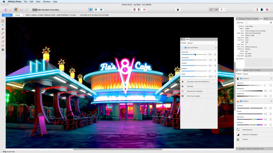The width and height of the screenshot is (273, 153).
Task: Enable Chromatic Aberration Reduction checkbox
Action: pyautogui.click(x=186, y=82)
